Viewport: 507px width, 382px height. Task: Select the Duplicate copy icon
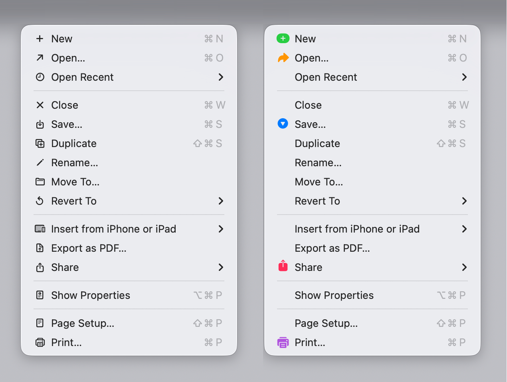[x=40, y=143]
